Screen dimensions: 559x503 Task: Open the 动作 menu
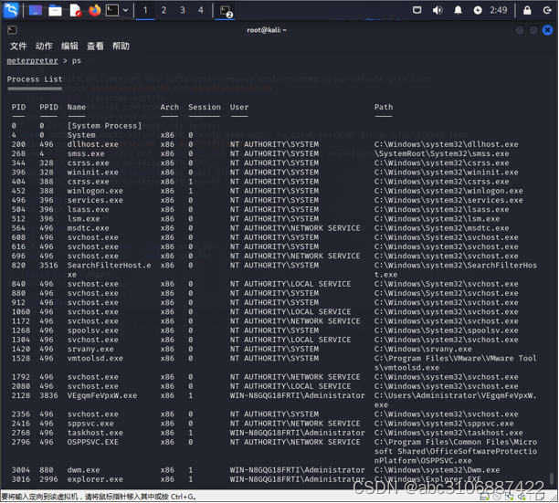click(44, 46)
